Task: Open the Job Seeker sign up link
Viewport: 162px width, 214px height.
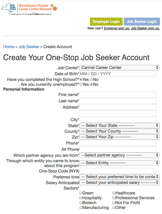Action: (145, 28)
